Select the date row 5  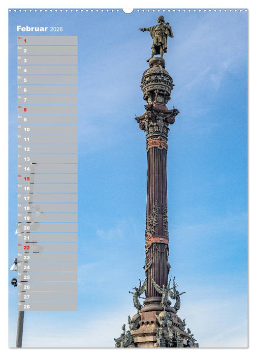pyautogui.click(x=47, y=80)
